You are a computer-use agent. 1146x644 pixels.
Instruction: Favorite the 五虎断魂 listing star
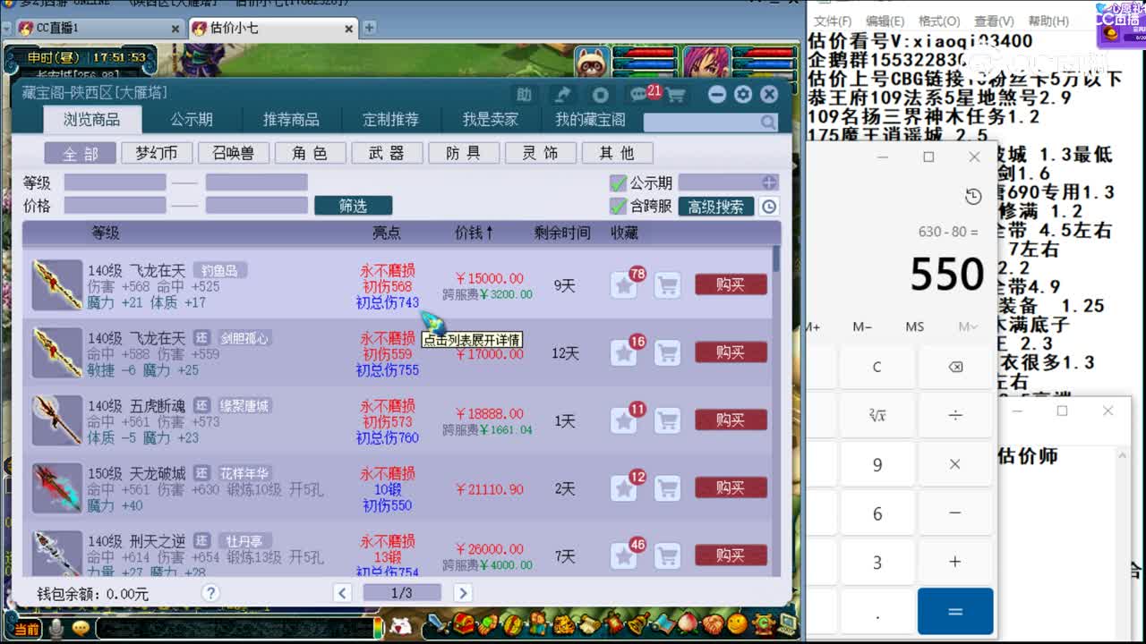tap(624, 420)
